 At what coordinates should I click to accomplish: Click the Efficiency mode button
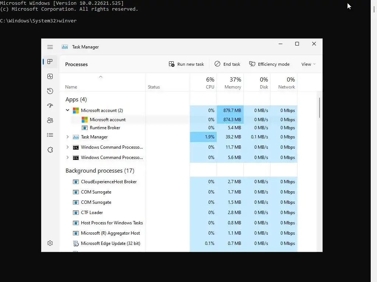point(269,64)
